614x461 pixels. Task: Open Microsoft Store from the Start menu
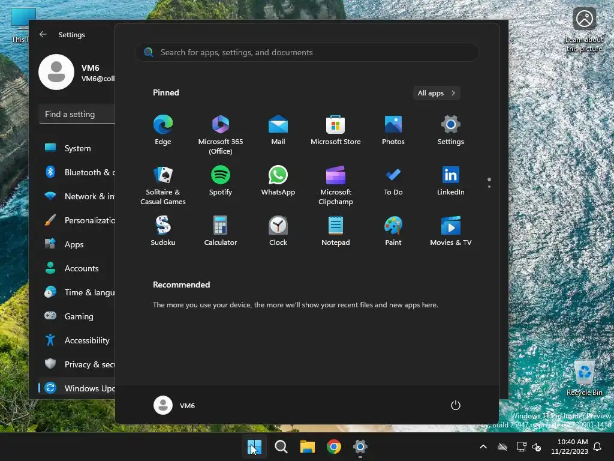point(336,130)
